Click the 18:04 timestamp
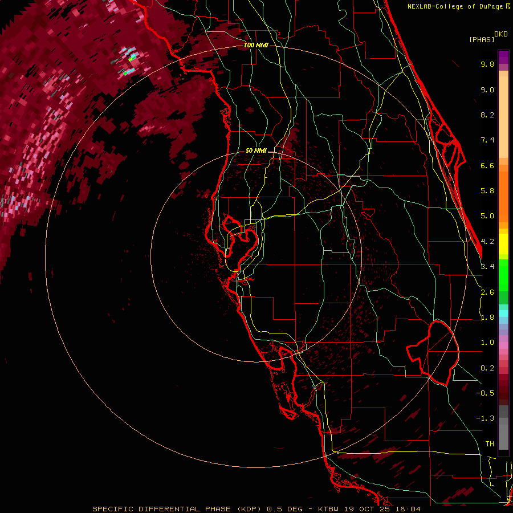This screenshot has width=513, height=513. (409, 509)
